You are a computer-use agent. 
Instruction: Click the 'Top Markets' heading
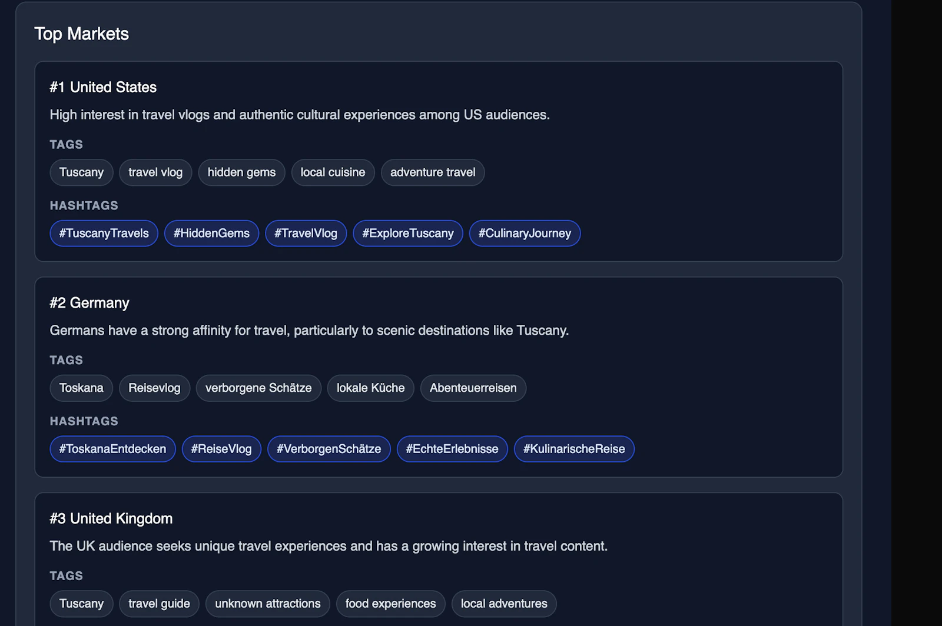pos(82,34)
